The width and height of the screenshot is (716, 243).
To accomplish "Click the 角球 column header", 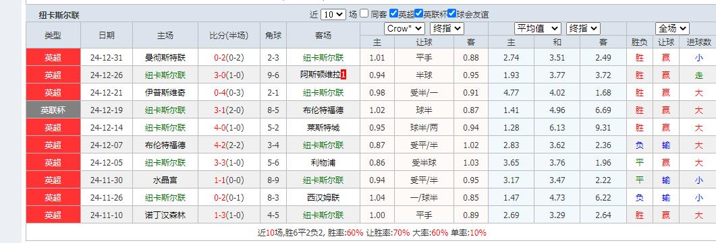I will tap(273, 36).
